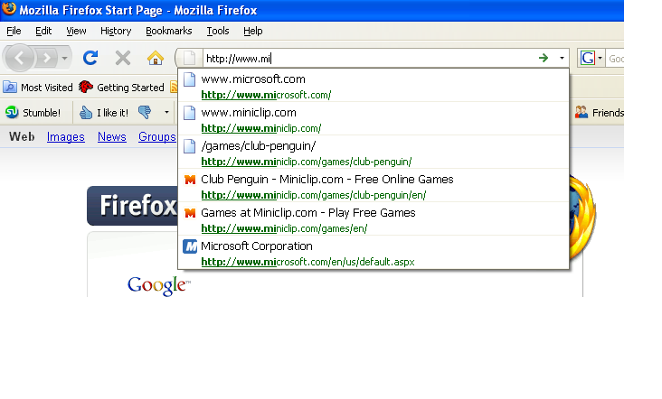Open the Bookmarks menu

tap(168, 31)
